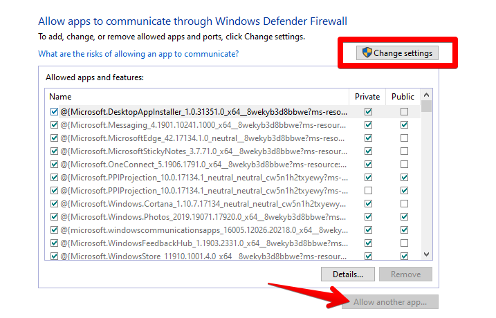The height and width of the screenshot is (318, 496).
Task: Uncheck the Microsoft.DesktopAppInstaller name checkbox
Action: [x=54, y=111]
